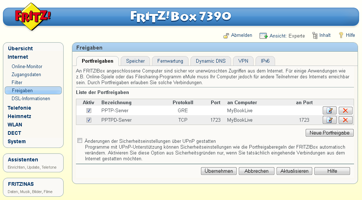Open the Dynamic DNS tab
Viewport: 362px width, 200px height.
(x=210, y=61)
